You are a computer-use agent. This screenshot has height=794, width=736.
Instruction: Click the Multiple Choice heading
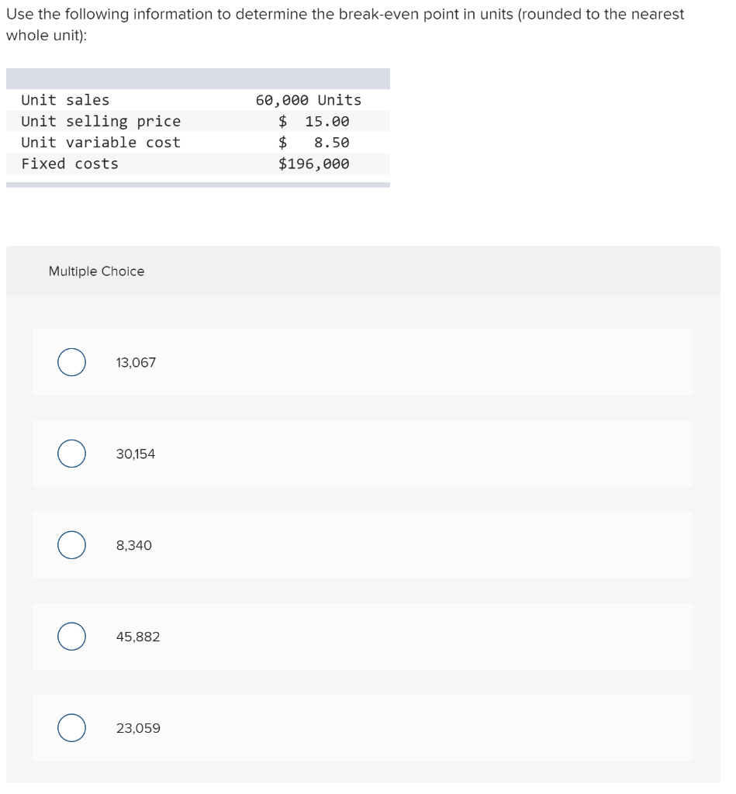[96, 271]
